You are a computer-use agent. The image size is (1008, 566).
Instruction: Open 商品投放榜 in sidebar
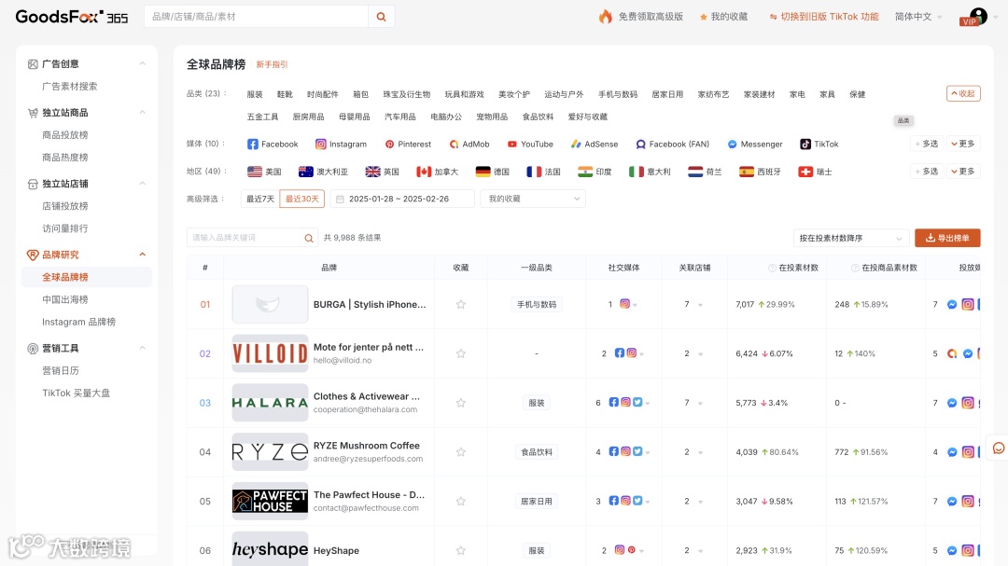[x=65, y=135]
